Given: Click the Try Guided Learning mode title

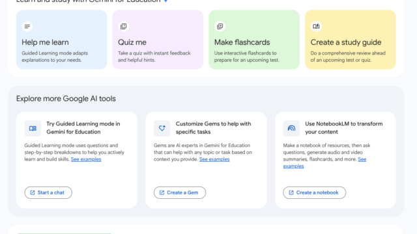Looking at the screenshot, I should [83, 128].
